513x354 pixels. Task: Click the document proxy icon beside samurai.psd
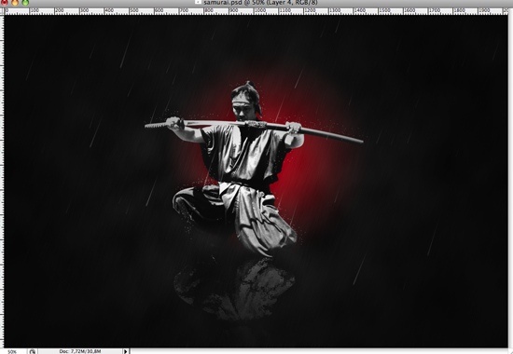pos(198,2)
